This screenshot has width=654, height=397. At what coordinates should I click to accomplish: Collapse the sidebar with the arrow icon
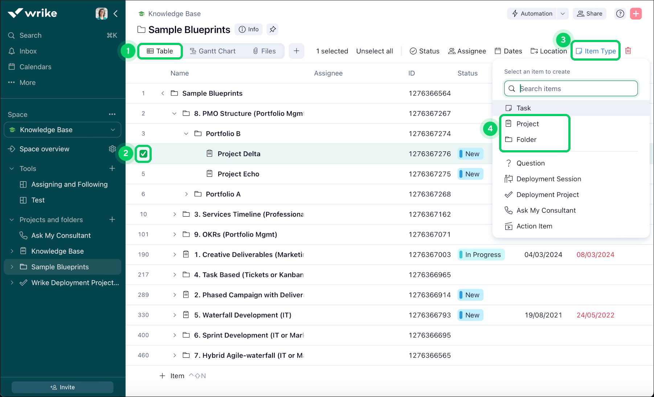point(116,14)
